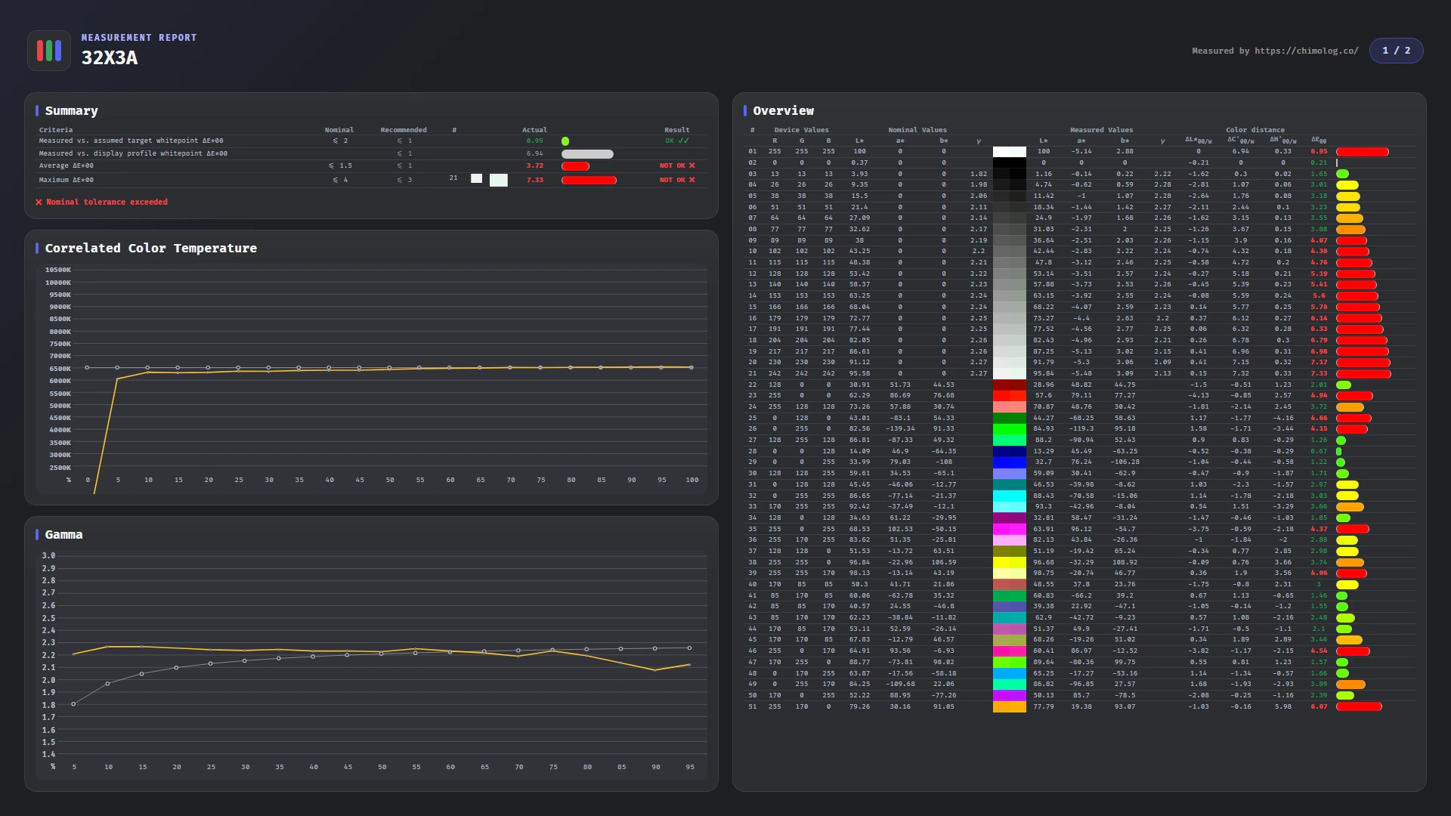Click the 1.4 axis label on Gamma chart
Viewport: 1451px width, 816px height.
[48, 754]
